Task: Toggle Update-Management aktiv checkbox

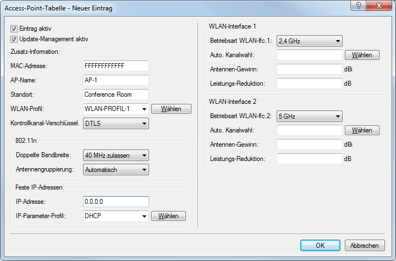Action: 14,39
